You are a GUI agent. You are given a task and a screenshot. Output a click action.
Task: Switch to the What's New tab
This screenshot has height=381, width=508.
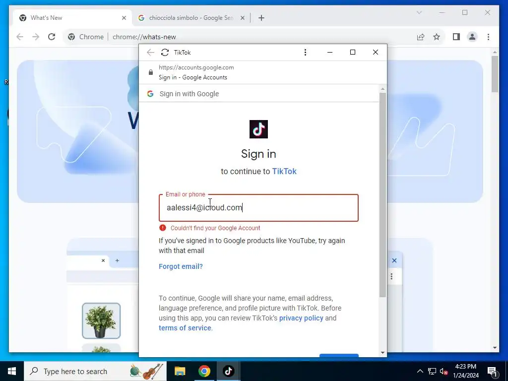73,18
